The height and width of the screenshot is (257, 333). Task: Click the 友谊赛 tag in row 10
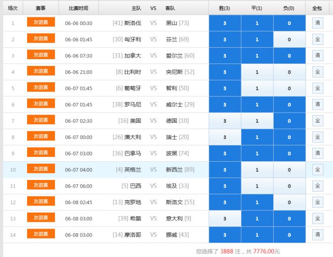point(41,168)
